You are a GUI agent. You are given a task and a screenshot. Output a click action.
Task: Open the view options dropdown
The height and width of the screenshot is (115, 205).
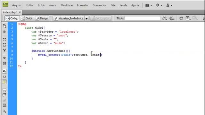click(188, 19)
